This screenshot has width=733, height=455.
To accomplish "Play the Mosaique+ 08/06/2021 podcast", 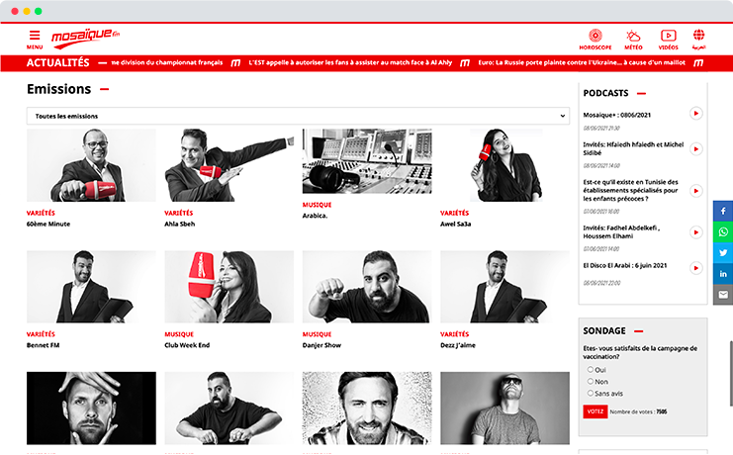I will click(x=696, y=114).
